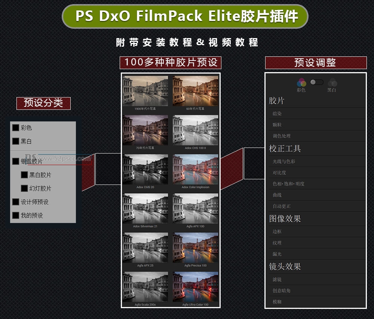Enable the 幻灯胶片 checkbox

24,188
